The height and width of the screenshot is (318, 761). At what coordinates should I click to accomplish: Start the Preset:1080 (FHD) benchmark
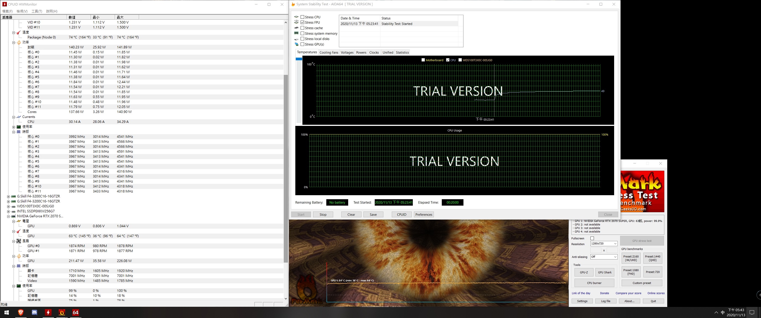pos(631,272)
